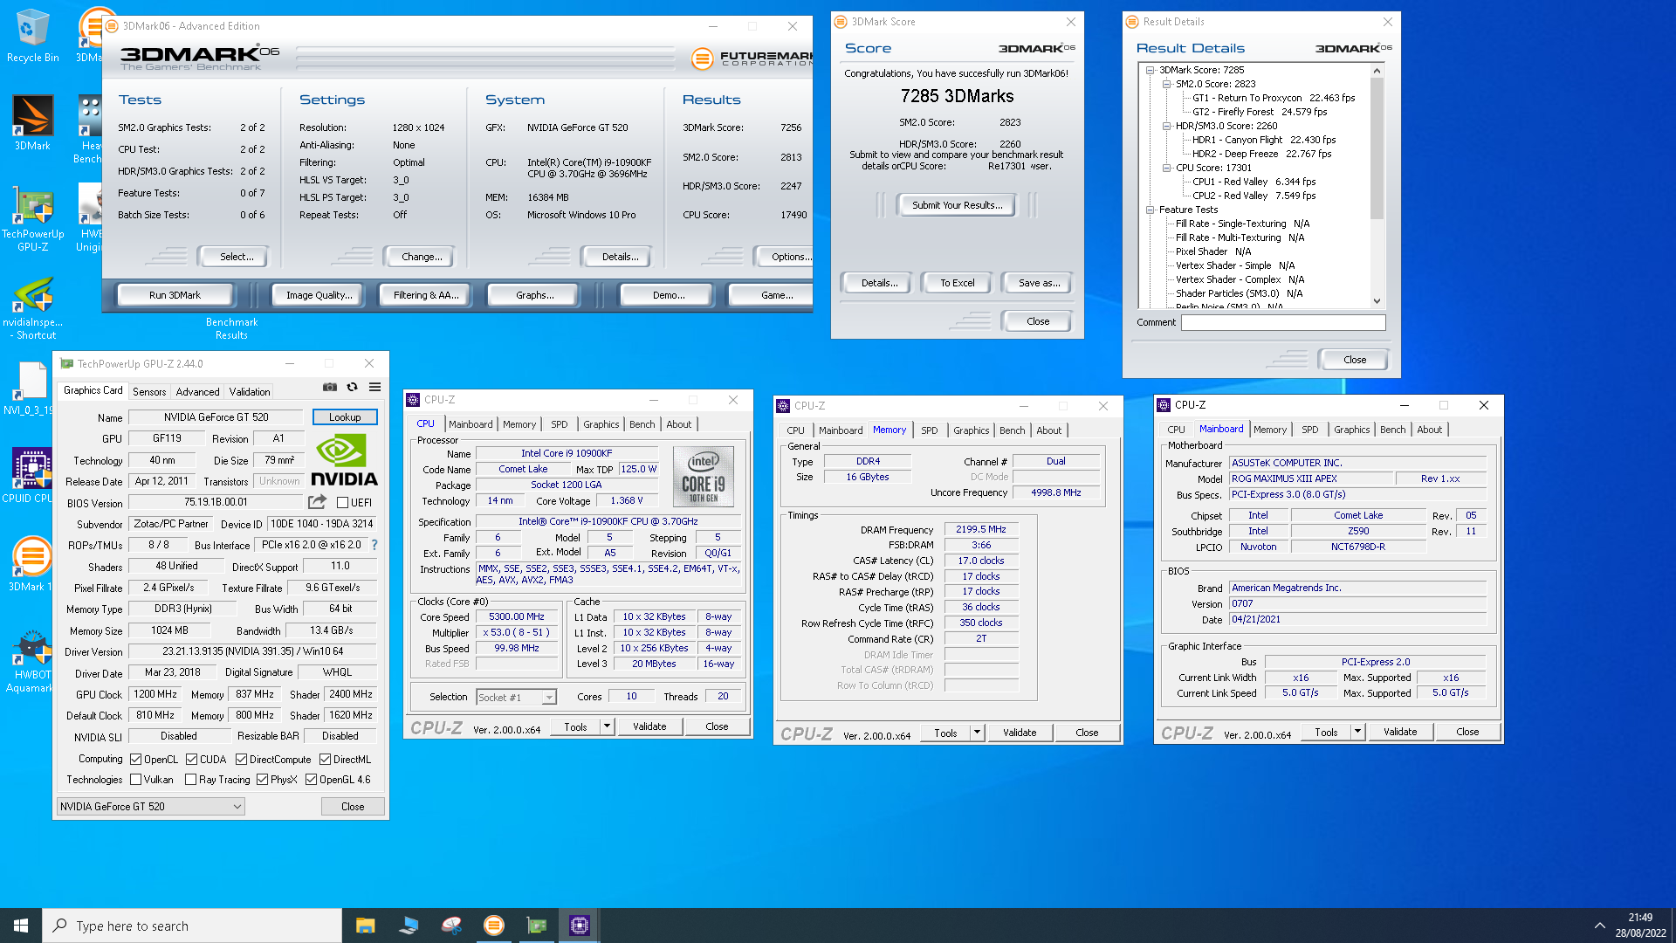Open the SPD tab in CPU-Z Memory window
The height and width of the screenshot is (943, 1676).
[930, 430]
